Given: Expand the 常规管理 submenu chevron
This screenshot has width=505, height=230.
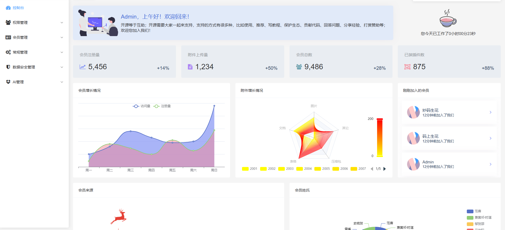Looking at the screenshot, I should 62,52.
